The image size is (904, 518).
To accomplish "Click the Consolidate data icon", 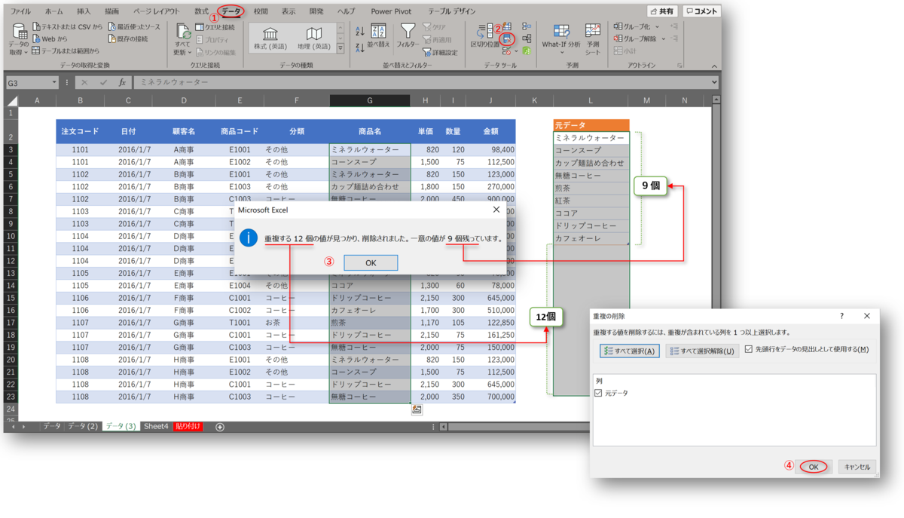I will click(x=527, y=26).
